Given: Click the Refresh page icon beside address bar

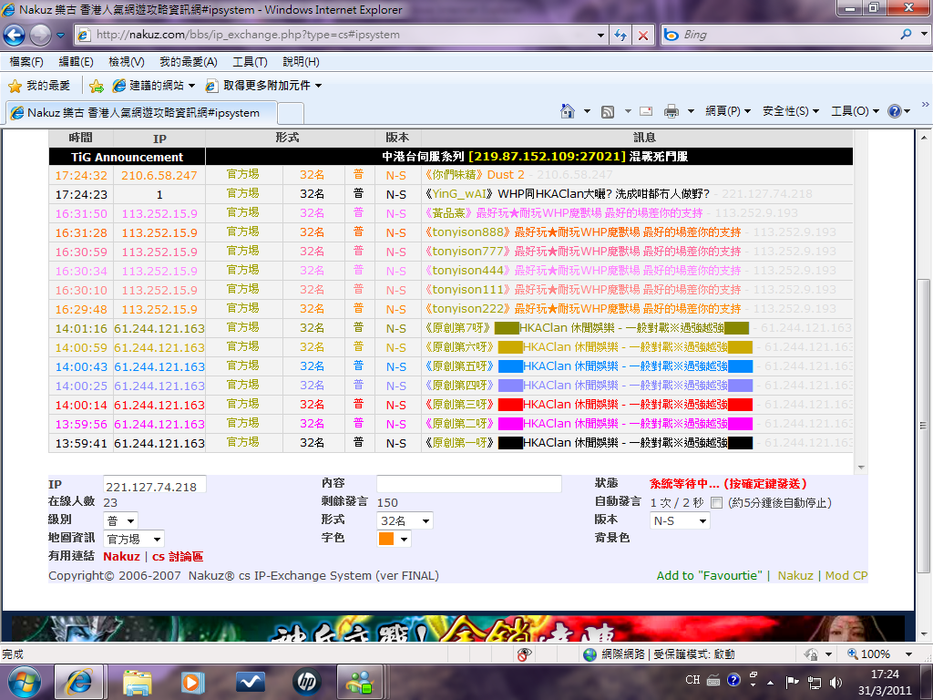Looking at the screenshot, I should pos(620,36).
